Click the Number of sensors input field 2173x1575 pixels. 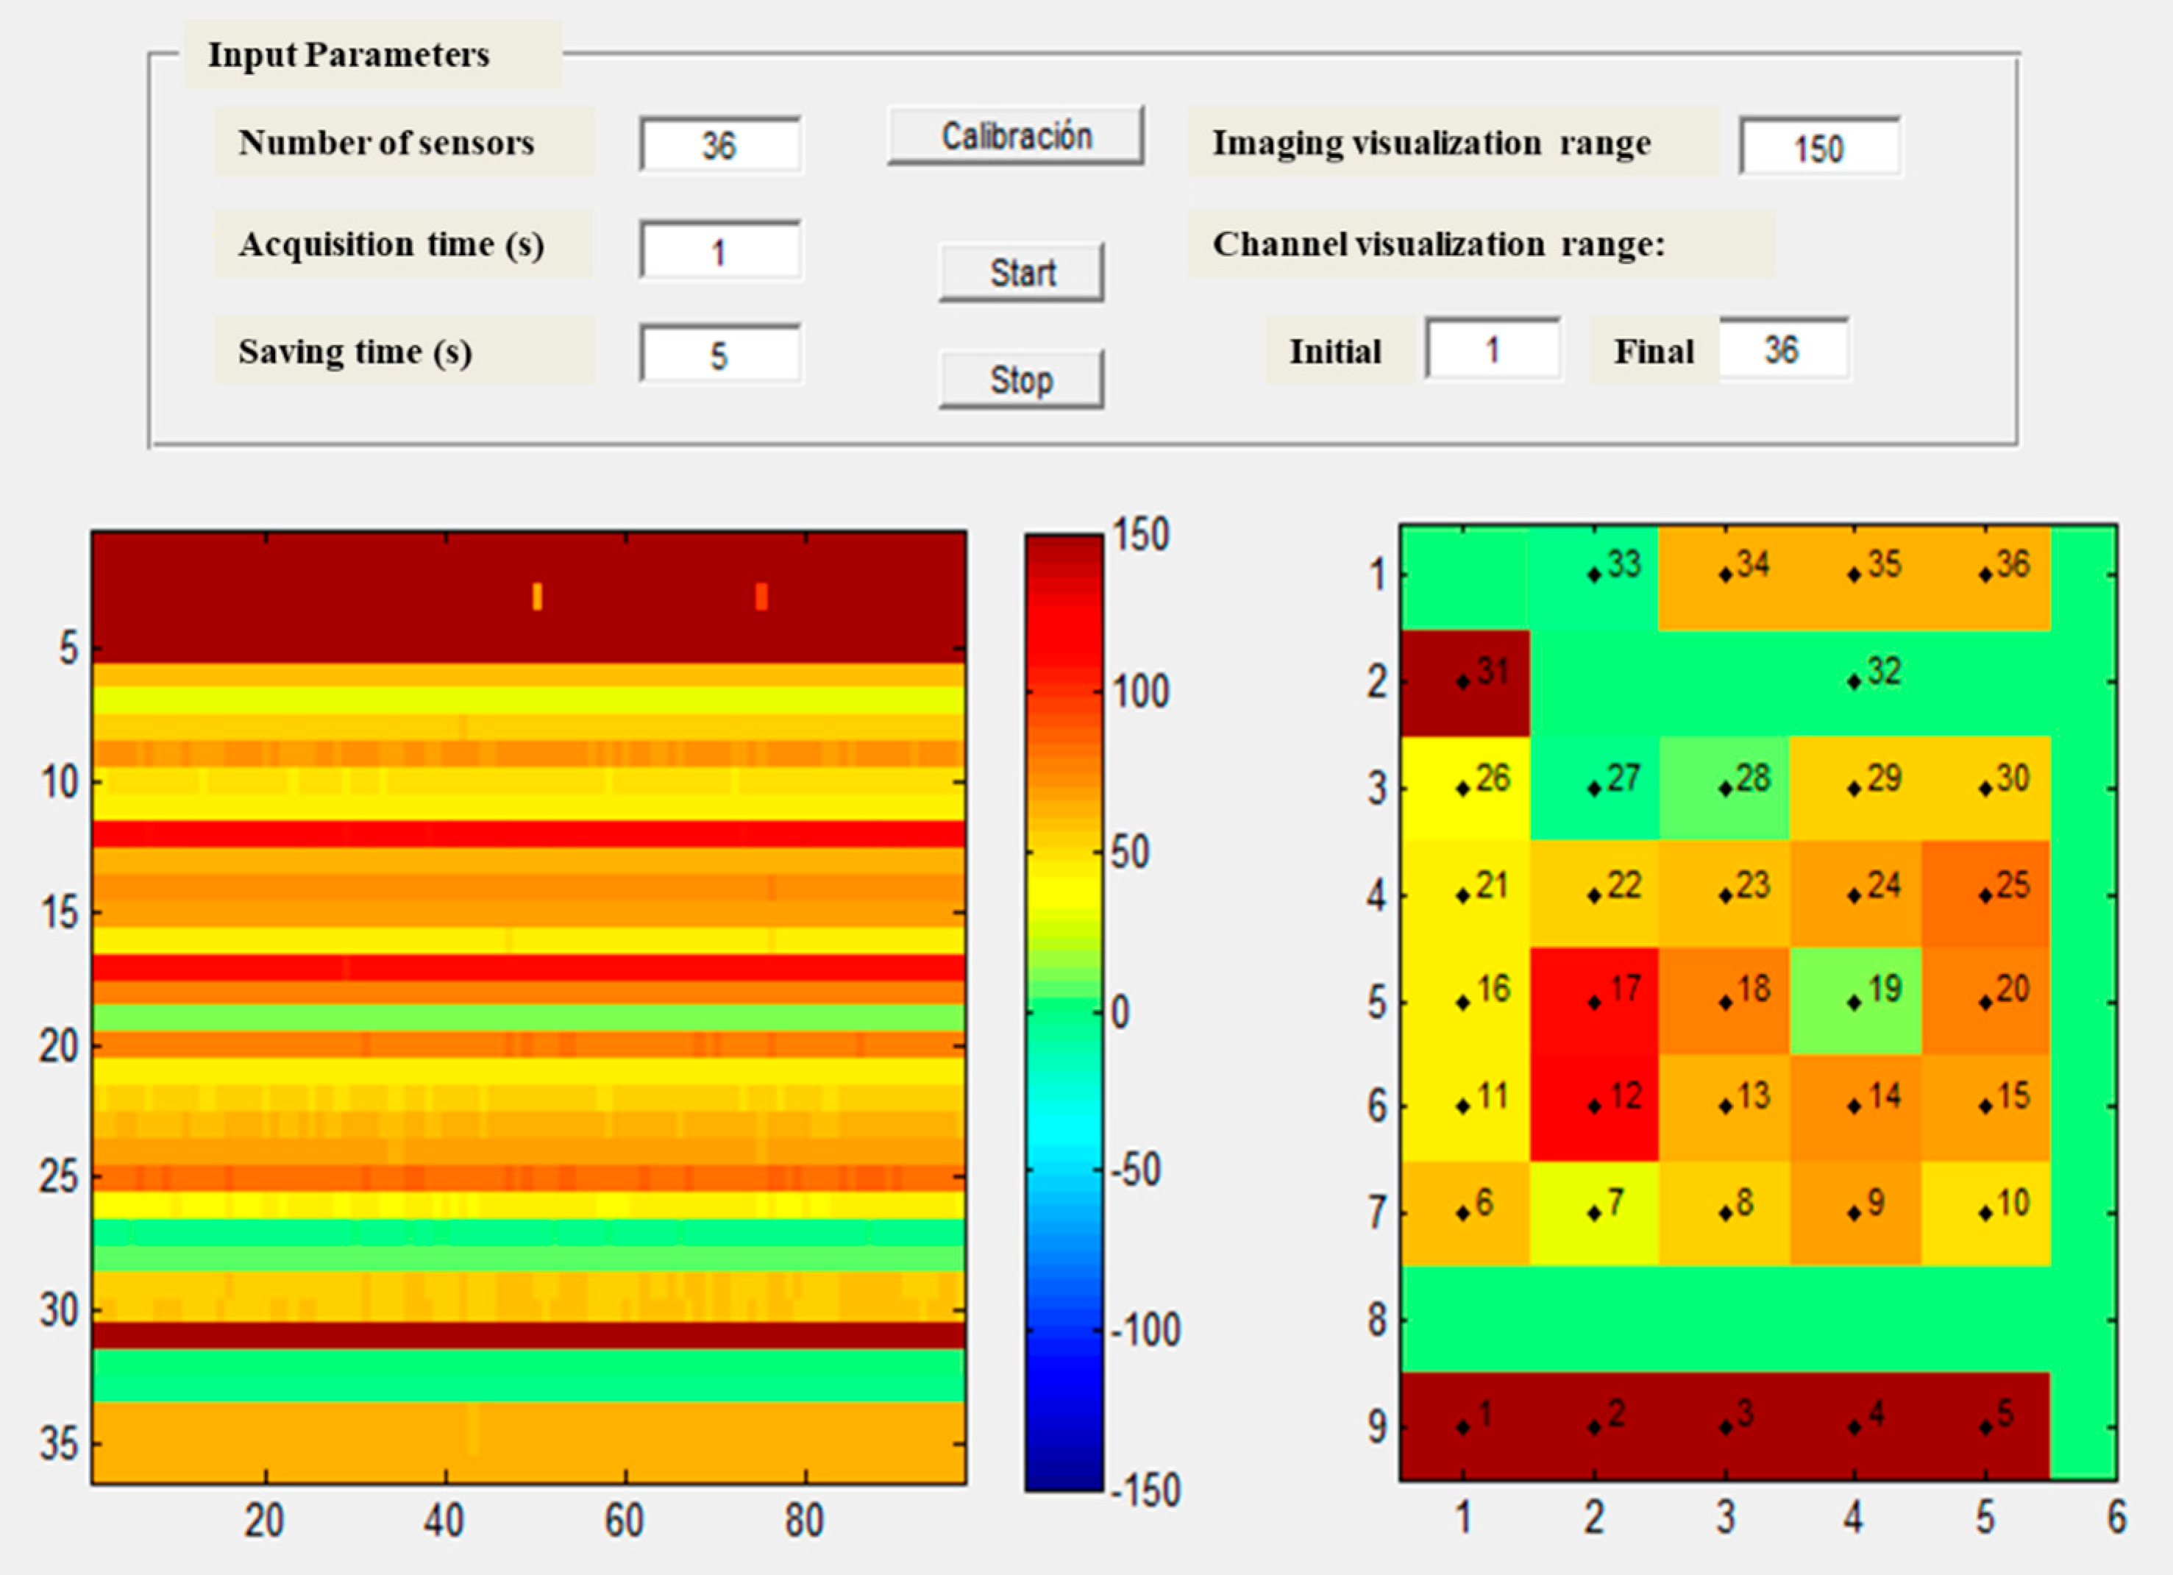[x=720, y=146]
